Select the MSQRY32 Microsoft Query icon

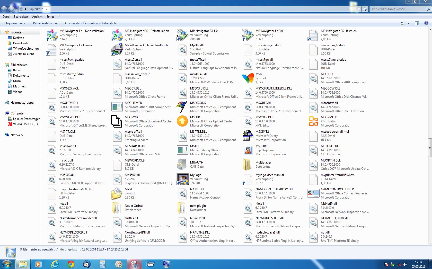pyautogui.click(x=248, y=136)
